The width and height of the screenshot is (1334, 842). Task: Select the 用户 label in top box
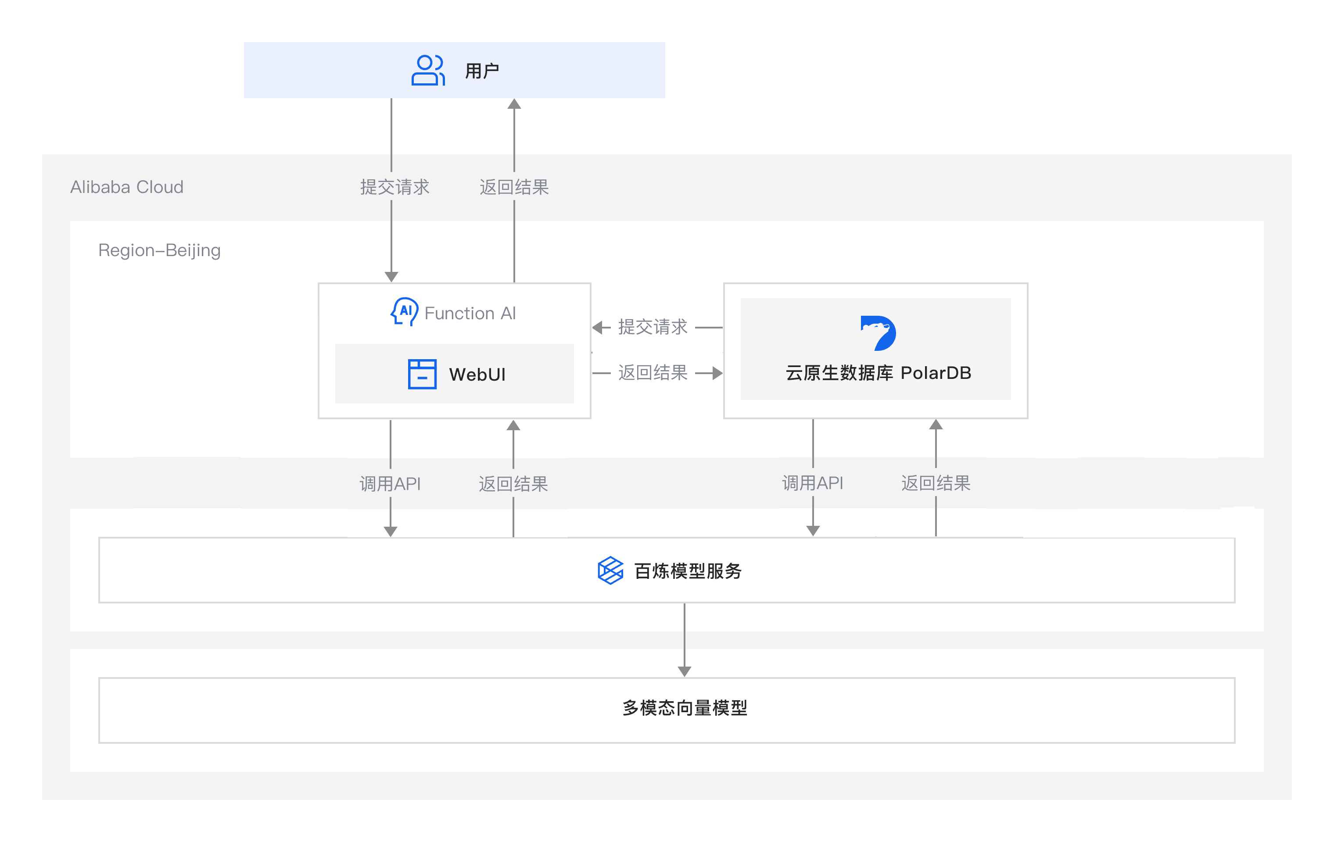point(482,71)
